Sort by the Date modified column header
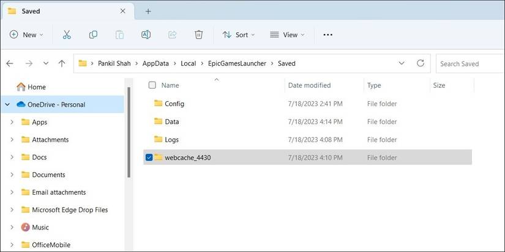Screen dimensions: 505x252 click(309, 85)
